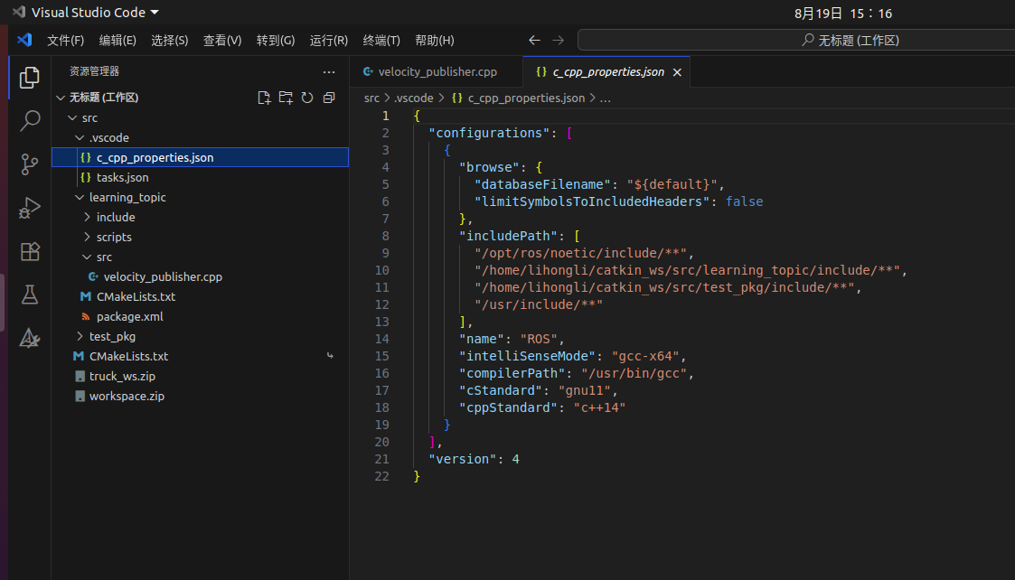Go back with the left arrow

pos(534,40)
